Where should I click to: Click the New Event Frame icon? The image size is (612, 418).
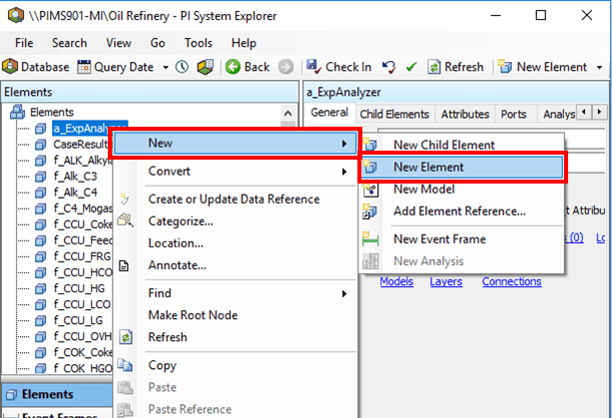pos(370,238)
